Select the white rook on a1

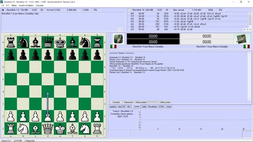pos(11,129)
